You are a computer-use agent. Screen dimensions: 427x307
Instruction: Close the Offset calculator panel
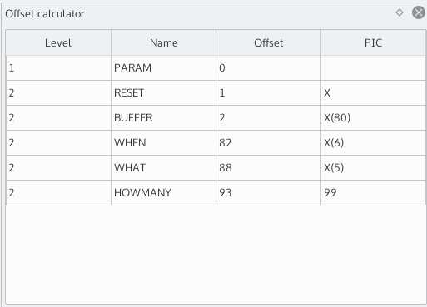coord(419,12)
